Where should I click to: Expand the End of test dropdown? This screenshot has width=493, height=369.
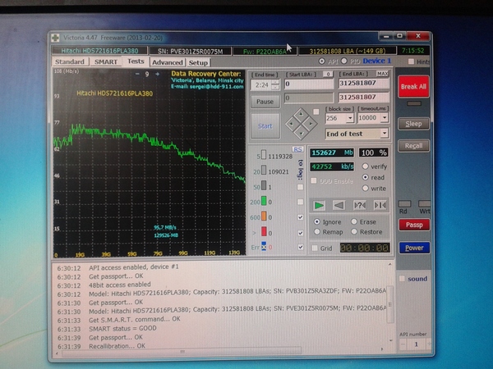click(x=385, y=133)
